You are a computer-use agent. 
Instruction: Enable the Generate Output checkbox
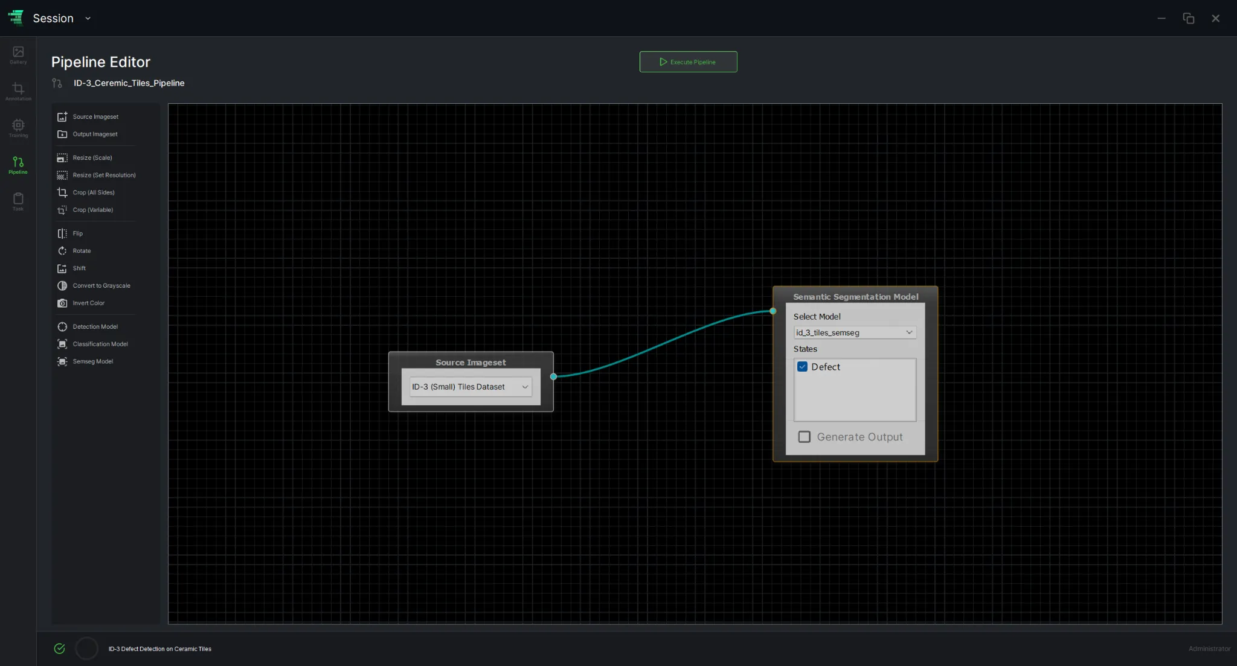point(804,437)
